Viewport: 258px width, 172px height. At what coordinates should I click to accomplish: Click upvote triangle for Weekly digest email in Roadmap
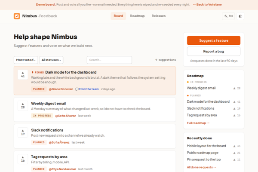234,88
